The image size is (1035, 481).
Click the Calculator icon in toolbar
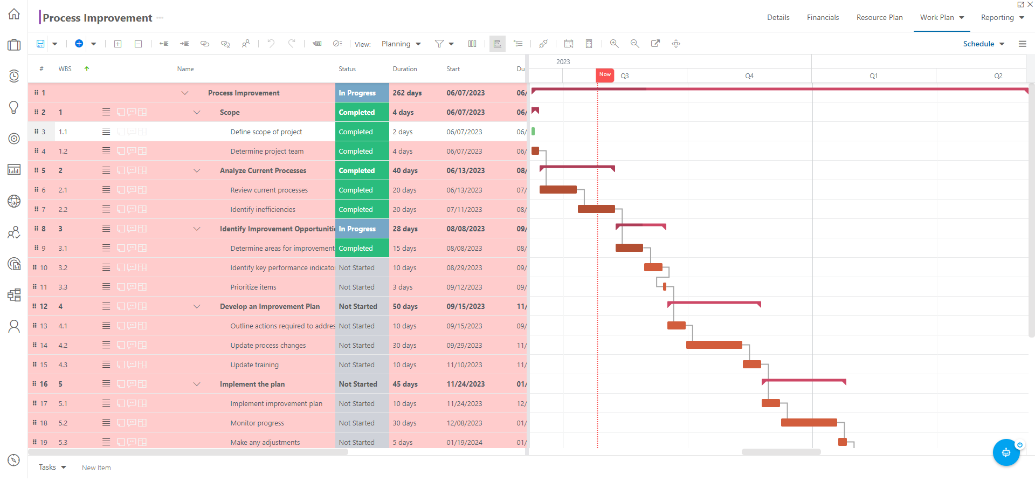(x=589, y=44)
